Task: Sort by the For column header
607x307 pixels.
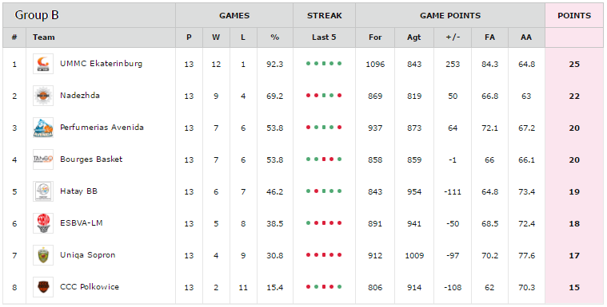Action: (375, 37)
